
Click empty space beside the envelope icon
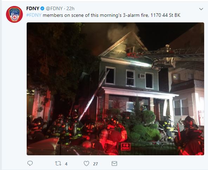[x=159, y=164]
